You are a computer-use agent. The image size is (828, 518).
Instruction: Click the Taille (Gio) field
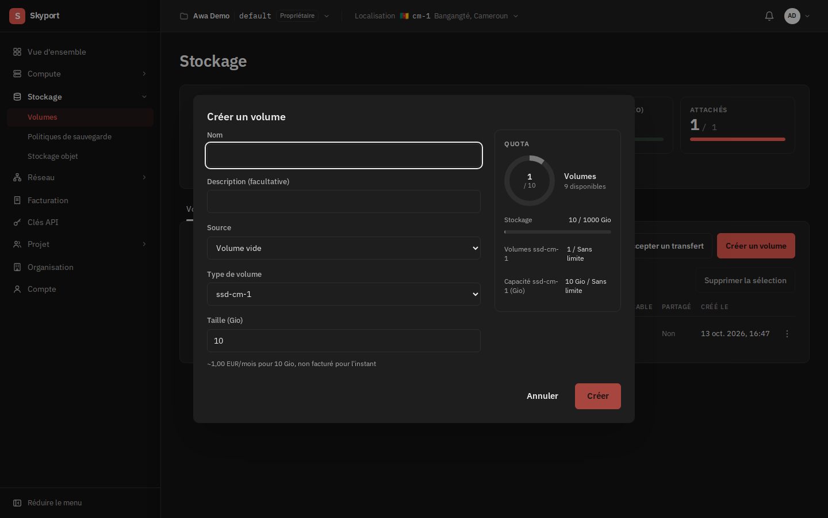[344, 341]
